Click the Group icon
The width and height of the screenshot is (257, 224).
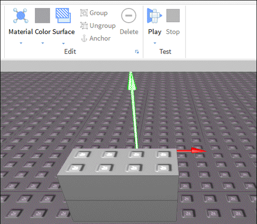[x=84, y=13]
